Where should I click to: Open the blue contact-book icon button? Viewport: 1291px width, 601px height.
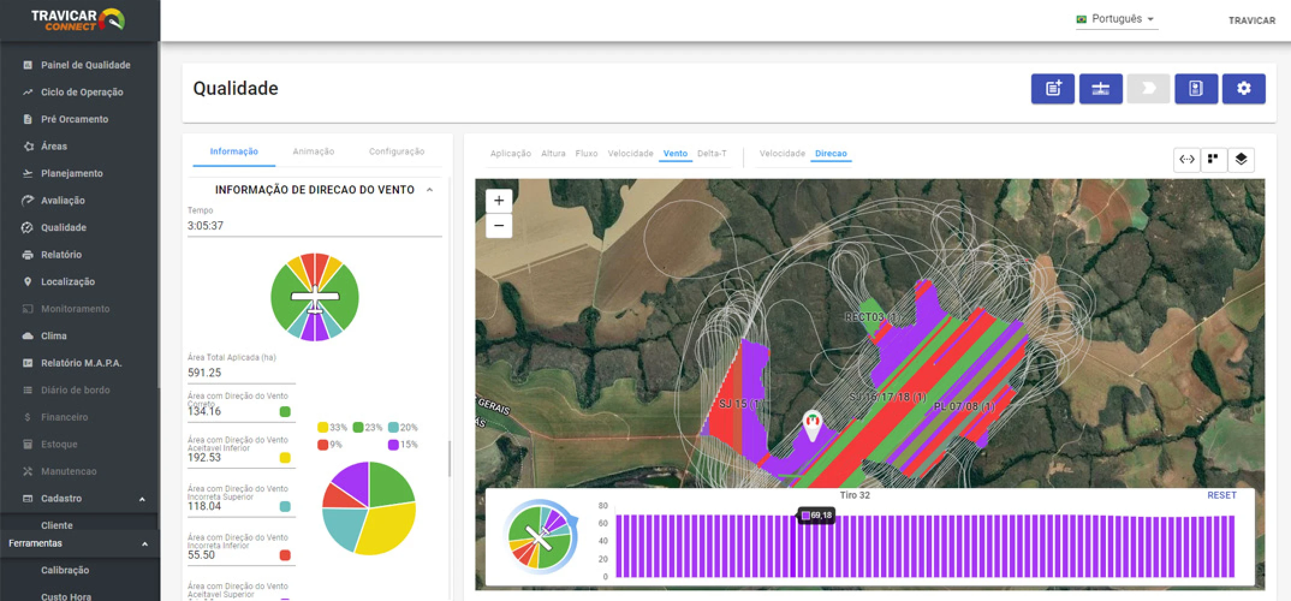tap(1195, 89)
